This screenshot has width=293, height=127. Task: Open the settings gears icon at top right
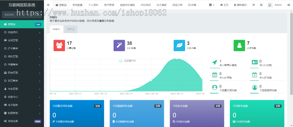click(289, 5)
